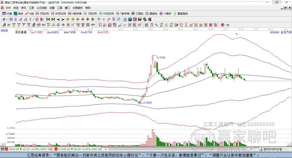This screenshot has width=292, height=158.
Task: Open 赢家服务 with dollar icon
Action: pos(181,14)
